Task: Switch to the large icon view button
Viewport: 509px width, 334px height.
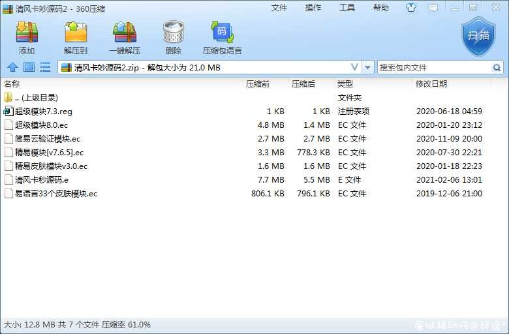Action: (29, 67)
